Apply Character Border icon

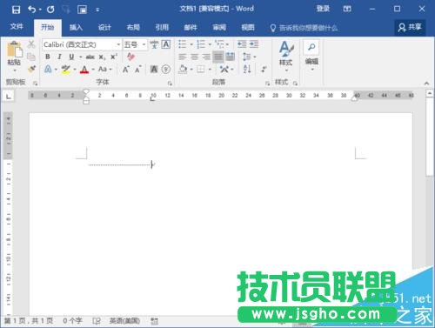pos(166,44)
